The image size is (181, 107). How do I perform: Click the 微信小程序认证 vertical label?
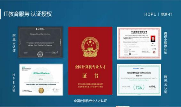(x=166, y=43)
